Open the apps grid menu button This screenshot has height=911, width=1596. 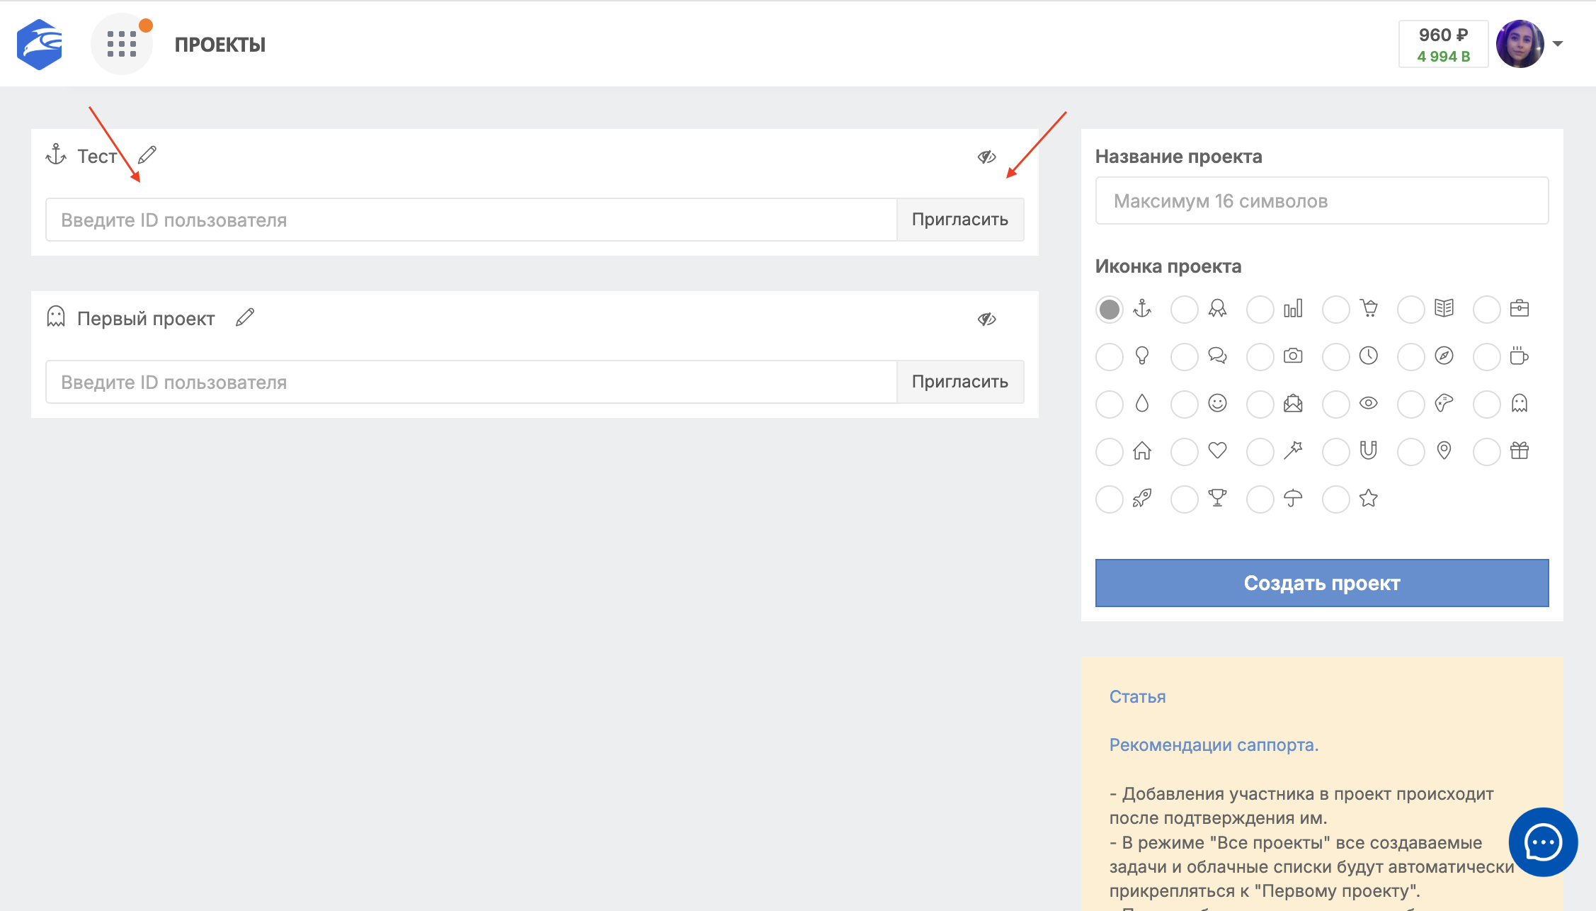tap(122, 44)
